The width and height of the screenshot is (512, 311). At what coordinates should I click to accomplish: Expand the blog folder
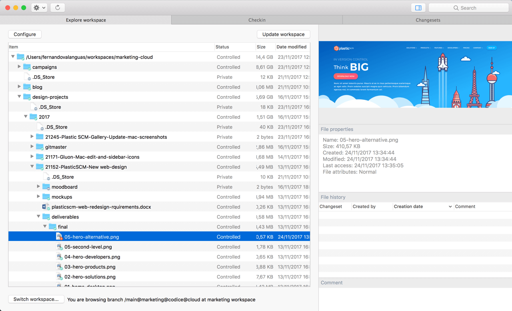(19, 87)
